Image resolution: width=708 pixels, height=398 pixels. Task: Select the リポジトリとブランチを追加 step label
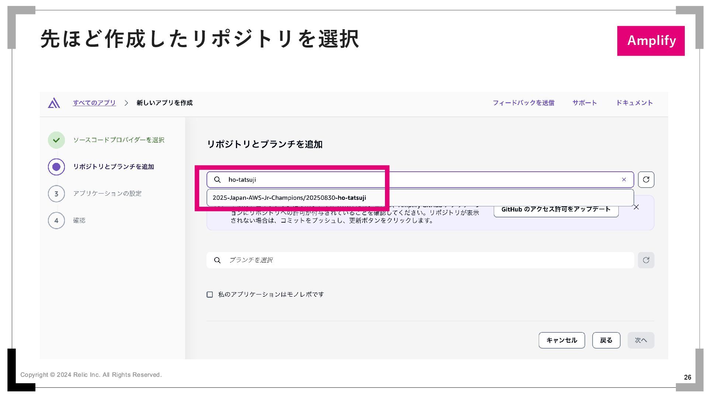tap(114, 167)
